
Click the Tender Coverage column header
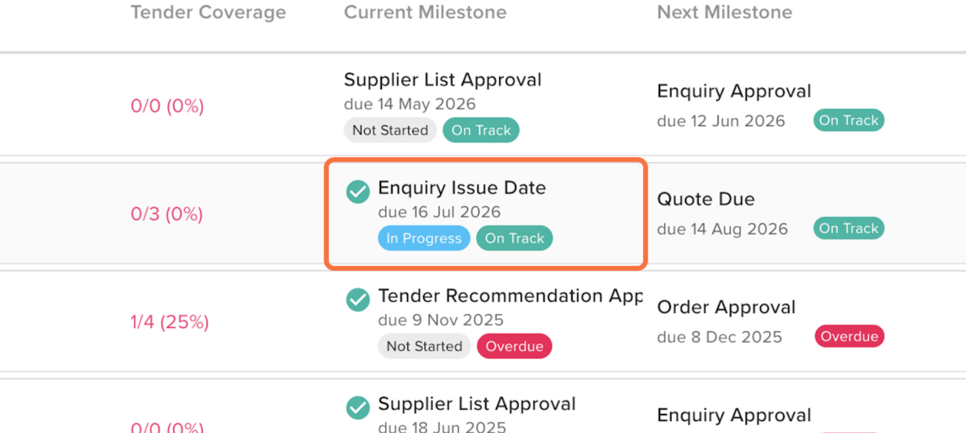point(208,12)
